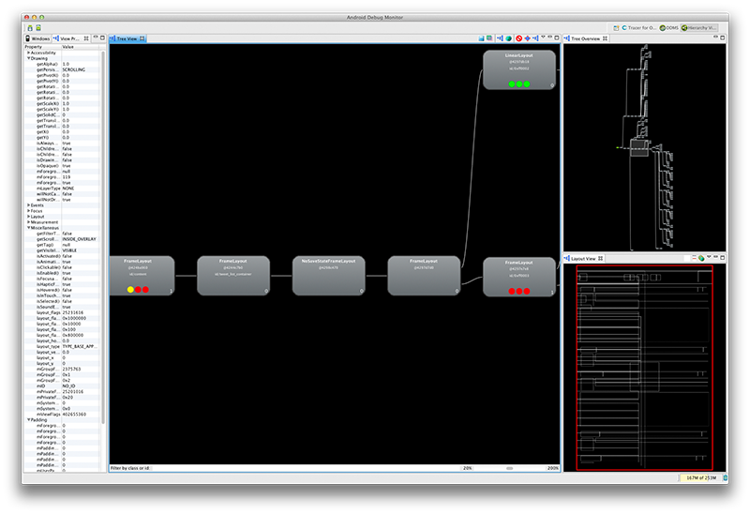Image resolution: width=750 pixels, height=514 pixels.
Task: Select the LinearLayout node with green dots
Action: [x=519, y=69]
